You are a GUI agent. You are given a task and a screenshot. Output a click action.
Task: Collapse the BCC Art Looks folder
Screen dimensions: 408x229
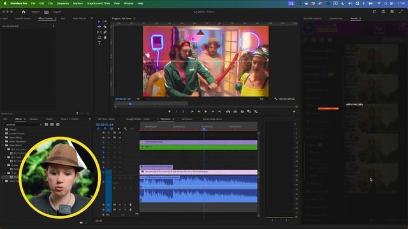click(x=5, y=149)
